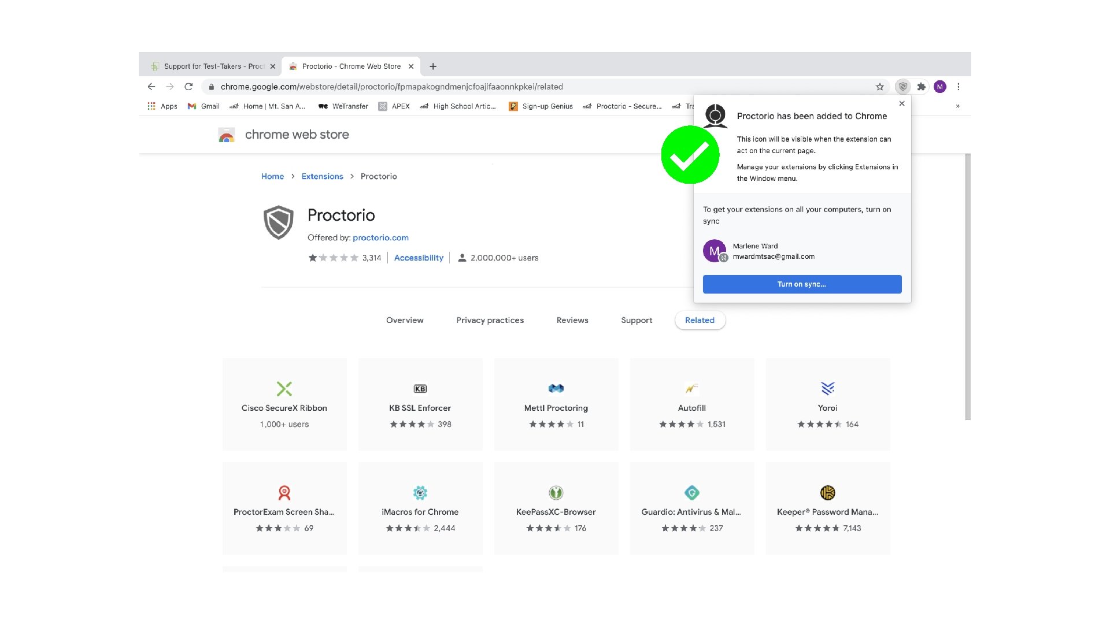Reload the page with the refresh icon
1110x624 pixels.
coord(188,87)
